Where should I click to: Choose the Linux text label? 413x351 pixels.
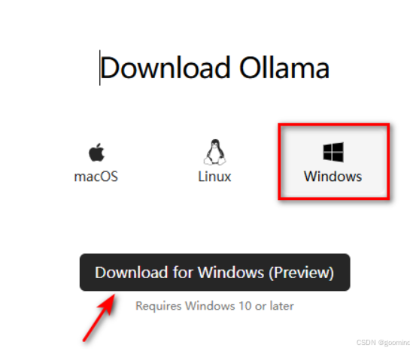[x=214, y=177]
